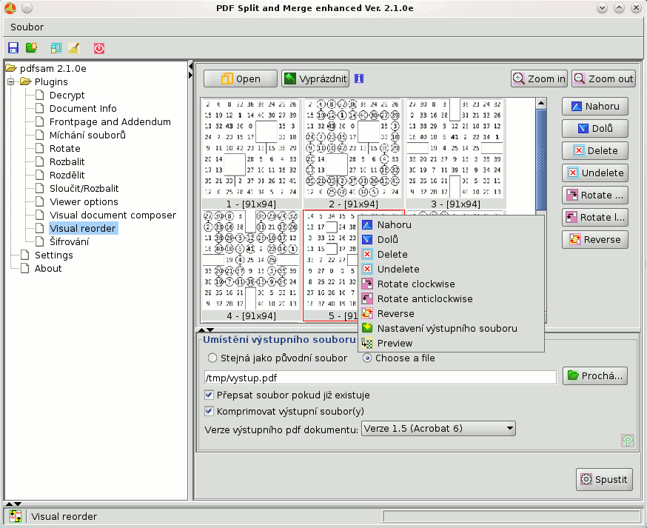Click the 'Prochá...' browse button
This screenshot has height=528, width=647.
pyautogui.click(x=595, y=376)
